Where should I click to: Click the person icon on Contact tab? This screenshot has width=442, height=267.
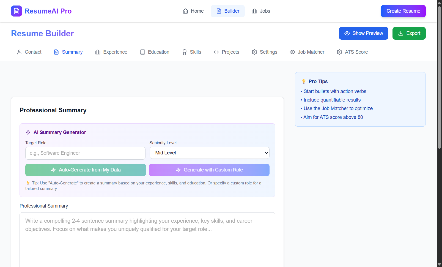[x=19, y=52]
